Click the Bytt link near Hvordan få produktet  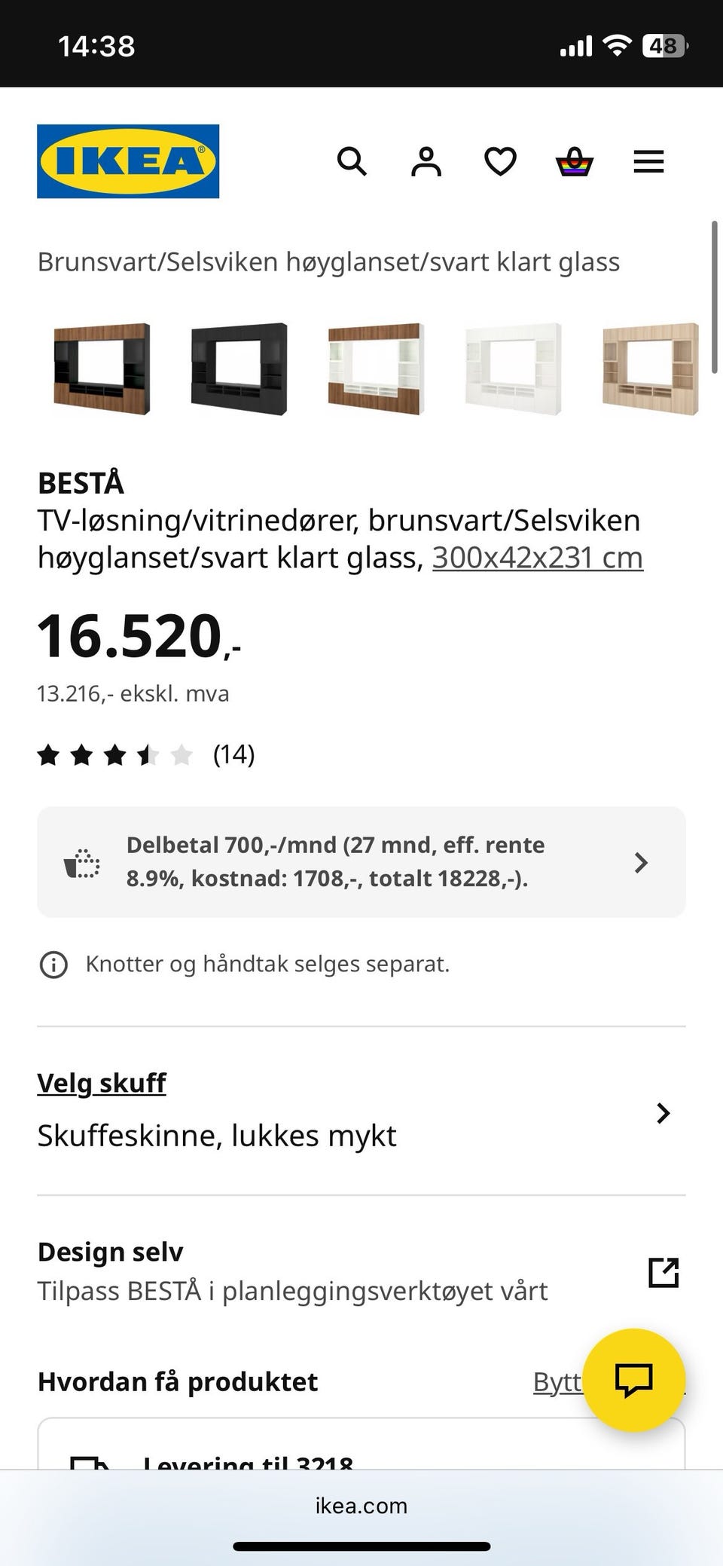pos(557,1381)
